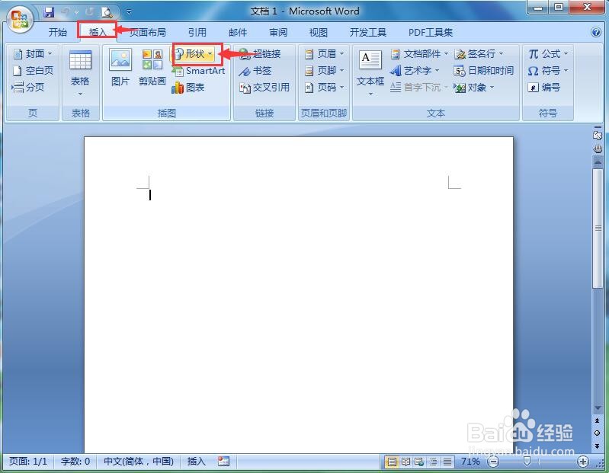
Task: Click inside the blank document page
Action: 299,295
